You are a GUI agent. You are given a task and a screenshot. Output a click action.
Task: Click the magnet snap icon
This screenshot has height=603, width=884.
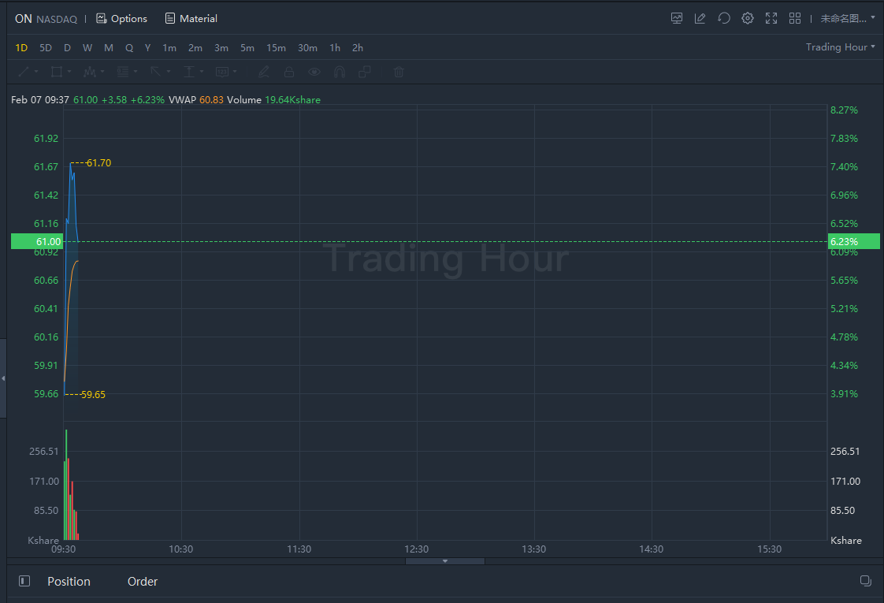[340, 72]
